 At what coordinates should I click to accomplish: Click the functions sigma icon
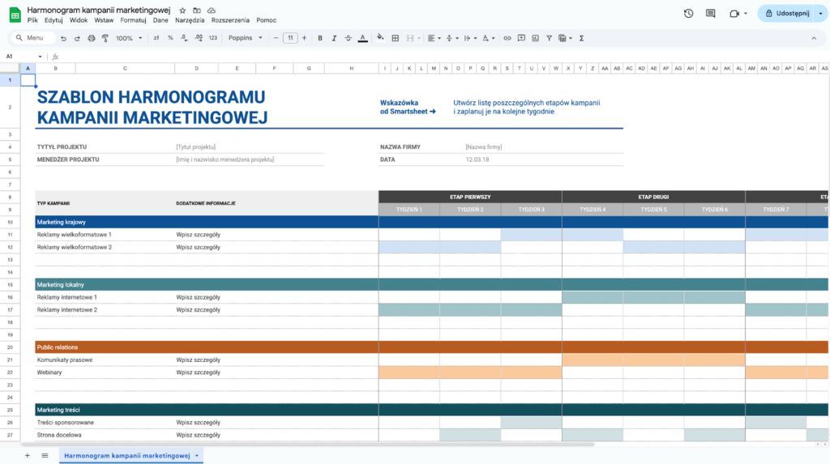(582, 38)
